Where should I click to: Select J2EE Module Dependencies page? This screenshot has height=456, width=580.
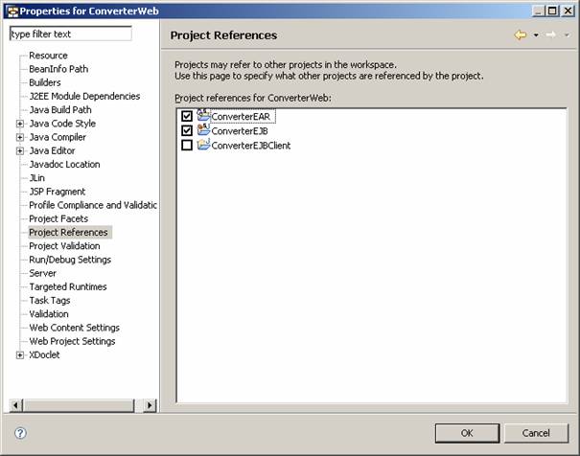point(84,96)
